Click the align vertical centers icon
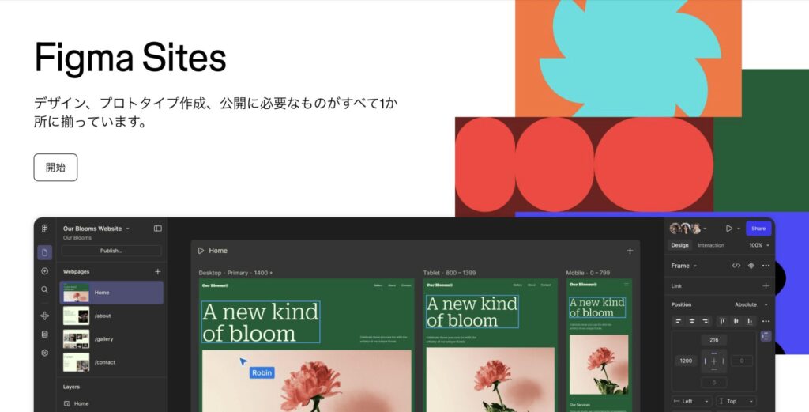Viewport: 809px width, 412px height. [736, 321]
